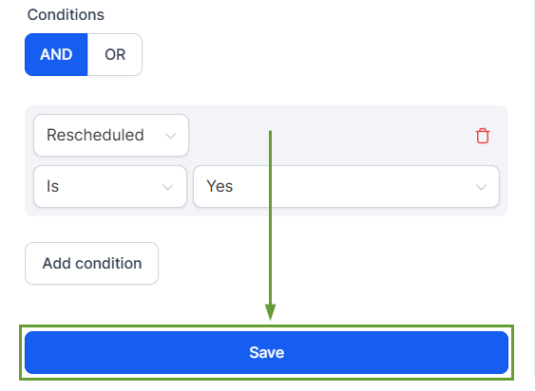Click the Conditions section heading
Screen dimensions: 535x391
pos(66,14)
